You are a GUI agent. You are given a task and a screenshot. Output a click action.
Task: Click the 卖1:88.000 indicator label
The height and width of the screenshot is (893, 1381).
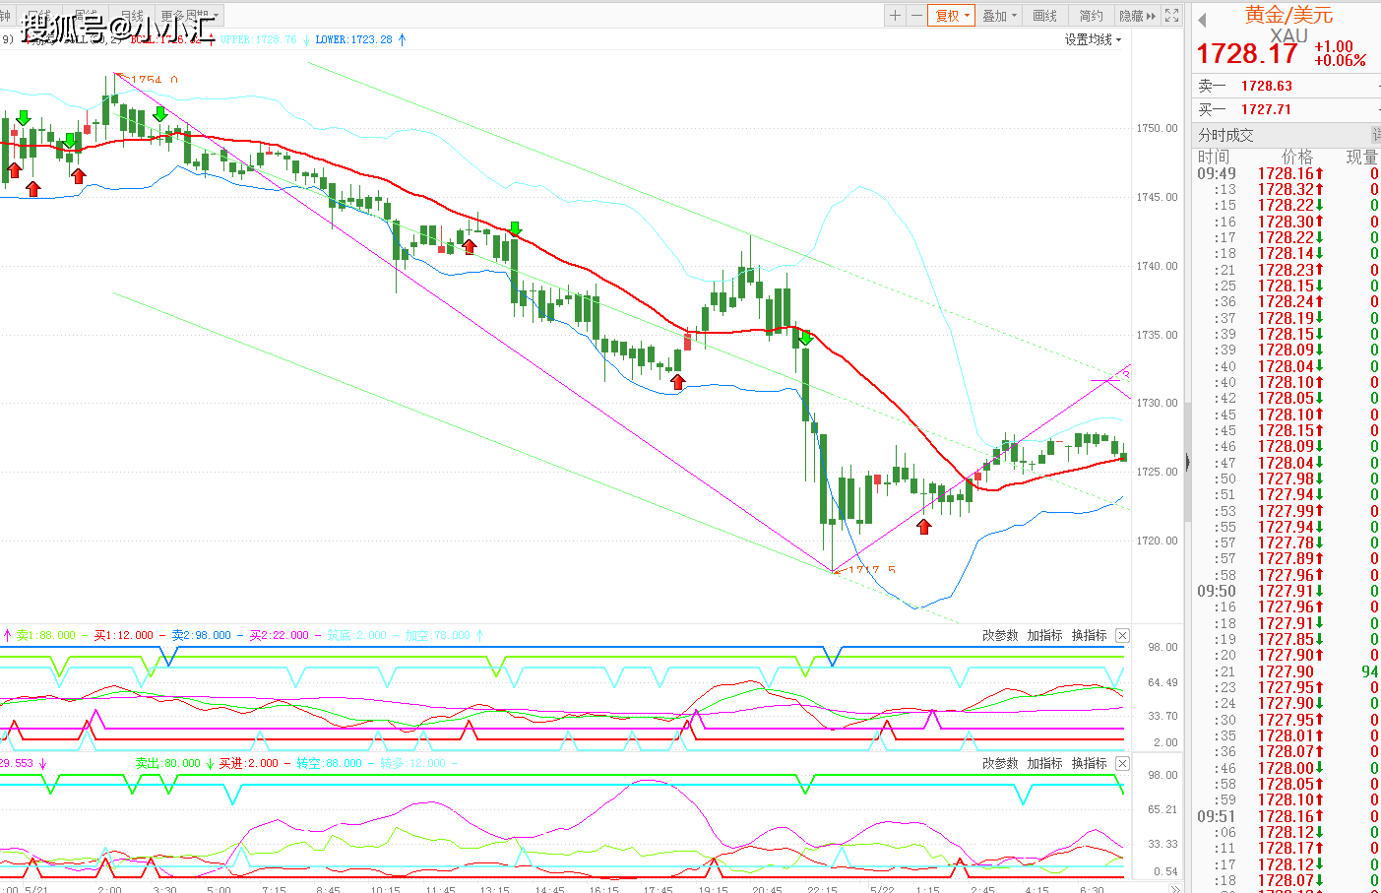click(x=45, y=635)
